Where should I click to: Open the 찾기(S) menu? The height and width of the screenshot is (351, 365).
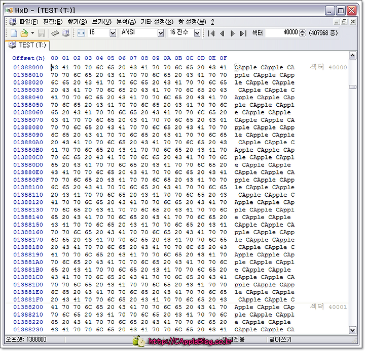click(77, 22)
